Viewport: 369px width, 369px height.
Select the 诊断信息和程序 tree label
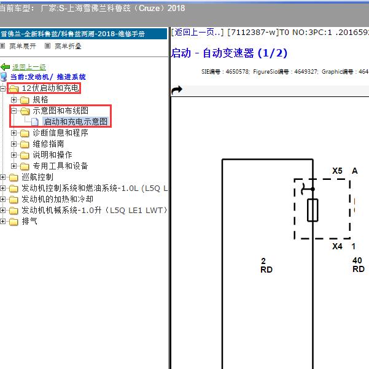point(61,133)
